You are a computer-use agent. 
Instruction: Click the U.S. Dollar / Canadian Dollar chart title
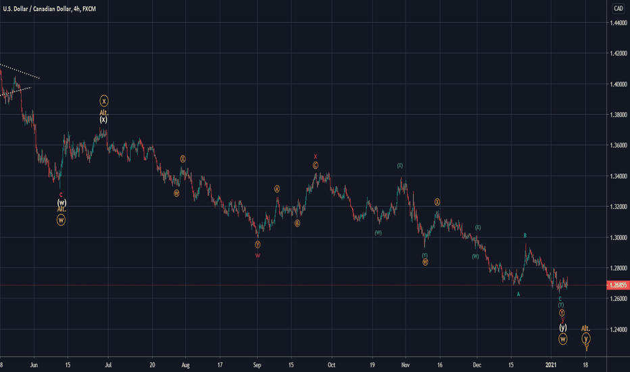pyautogui.click(x=49, y=9)
